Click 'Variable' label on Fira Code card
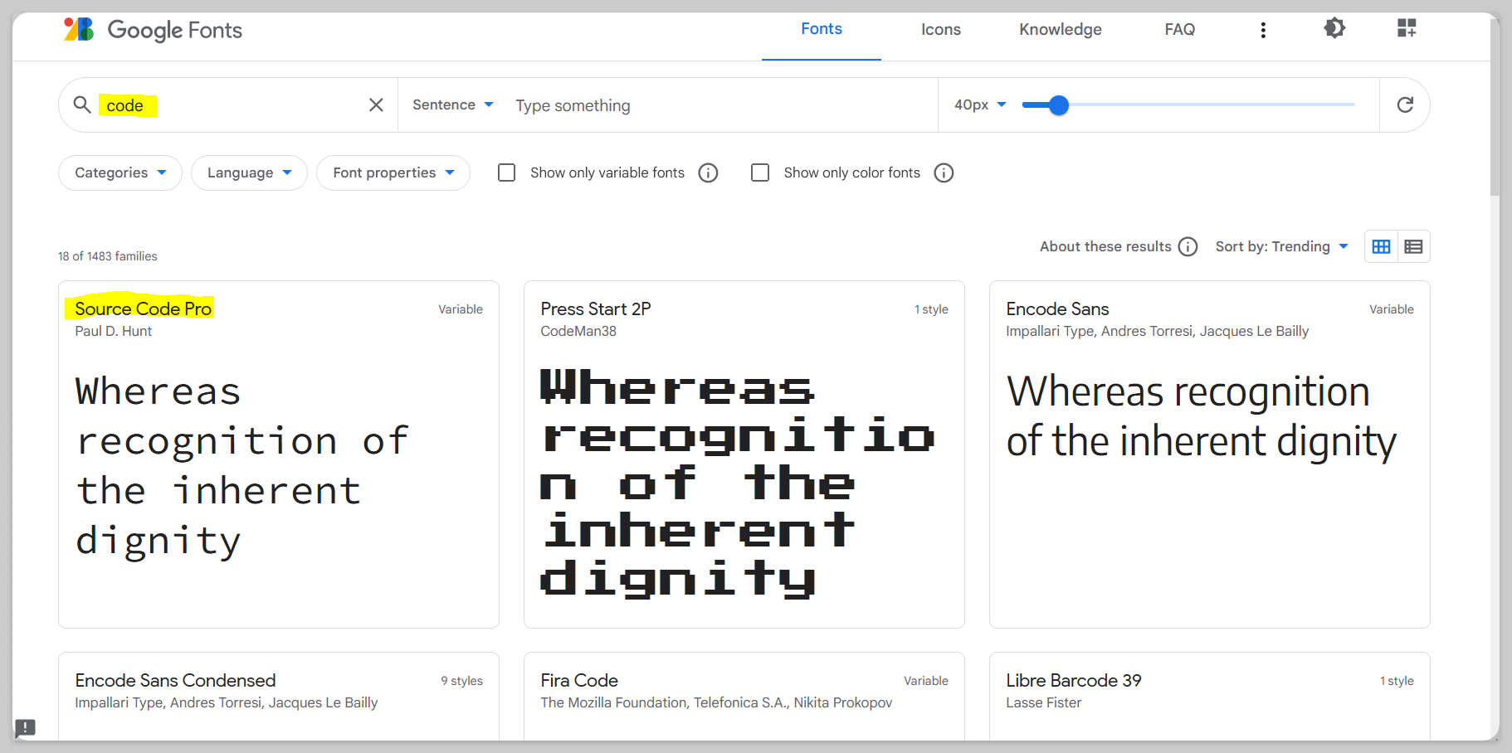This screenshot has width=1512, height=753. 926,681
